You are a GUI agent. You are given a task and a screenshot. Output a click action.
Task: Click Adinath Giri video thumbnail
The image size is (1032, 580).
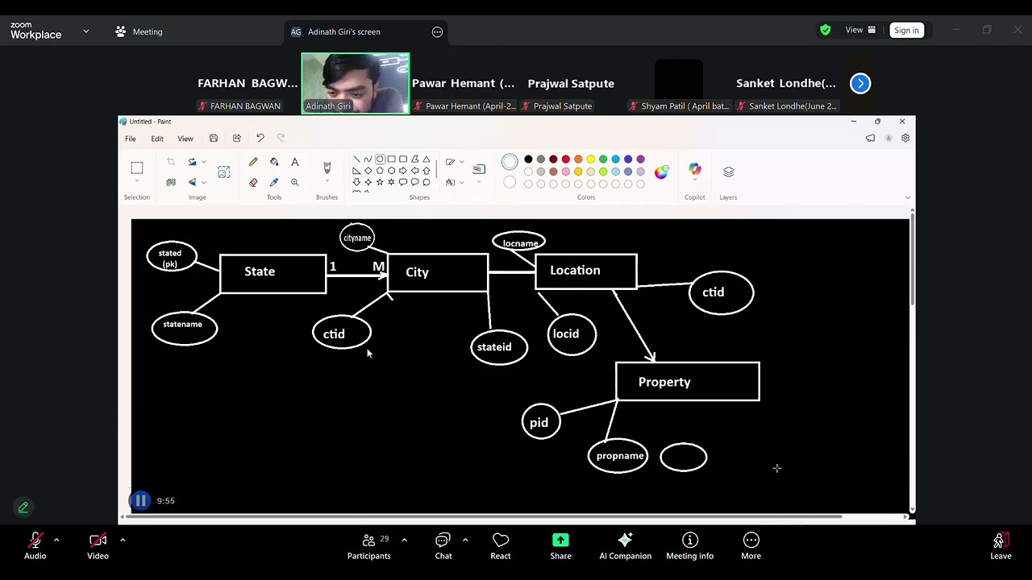pyautogui.click(x=356, y=83)
